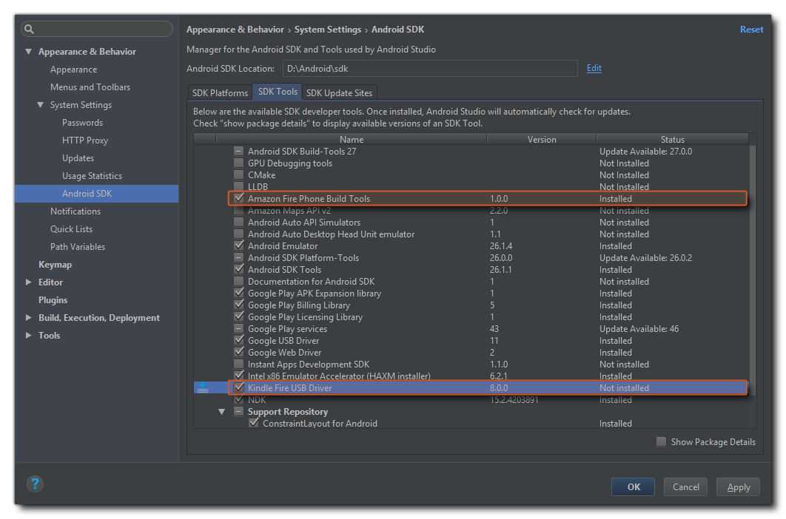This screenshot has width=786, height=519.
Task: Click the Edit link for SDK location
Action: coord(594,68)
